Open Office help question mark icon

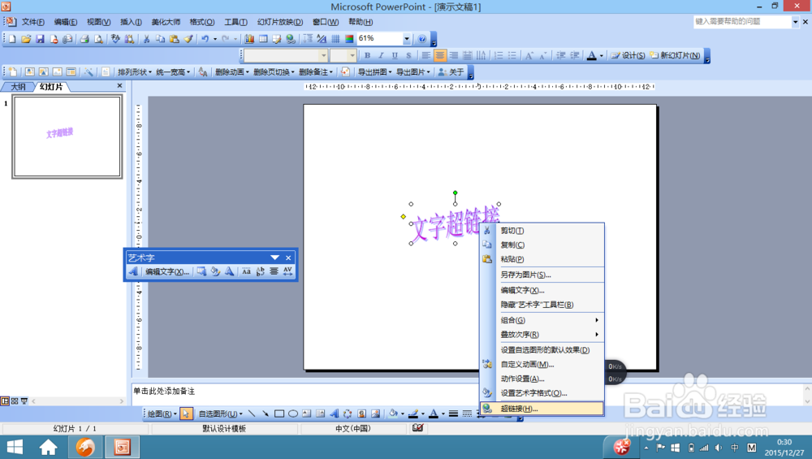pyautogui.click(x=422, y=39)
